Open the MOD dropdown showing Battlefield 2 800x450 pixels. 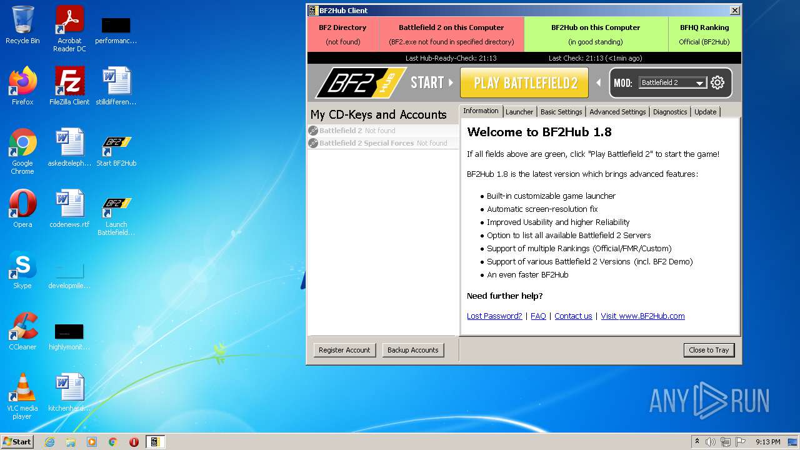click(x=672, y=82)
